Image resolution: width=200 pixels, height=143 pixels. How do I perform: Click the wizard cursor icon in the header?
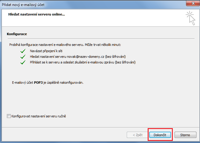pos(190,17)
